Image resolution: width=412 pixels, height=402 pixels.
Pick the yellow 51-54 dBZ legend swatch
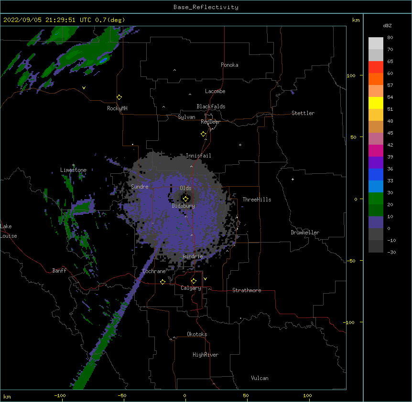(x=376, y=103)
